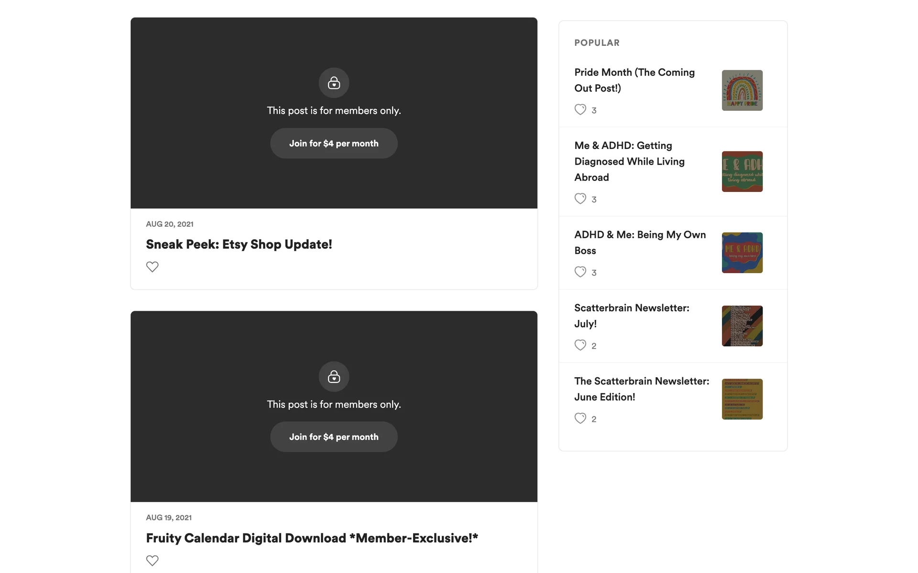Click heart on Pride Month popular post
The width and height of the screenshot is (918, 573).
[x=580, y=109]
